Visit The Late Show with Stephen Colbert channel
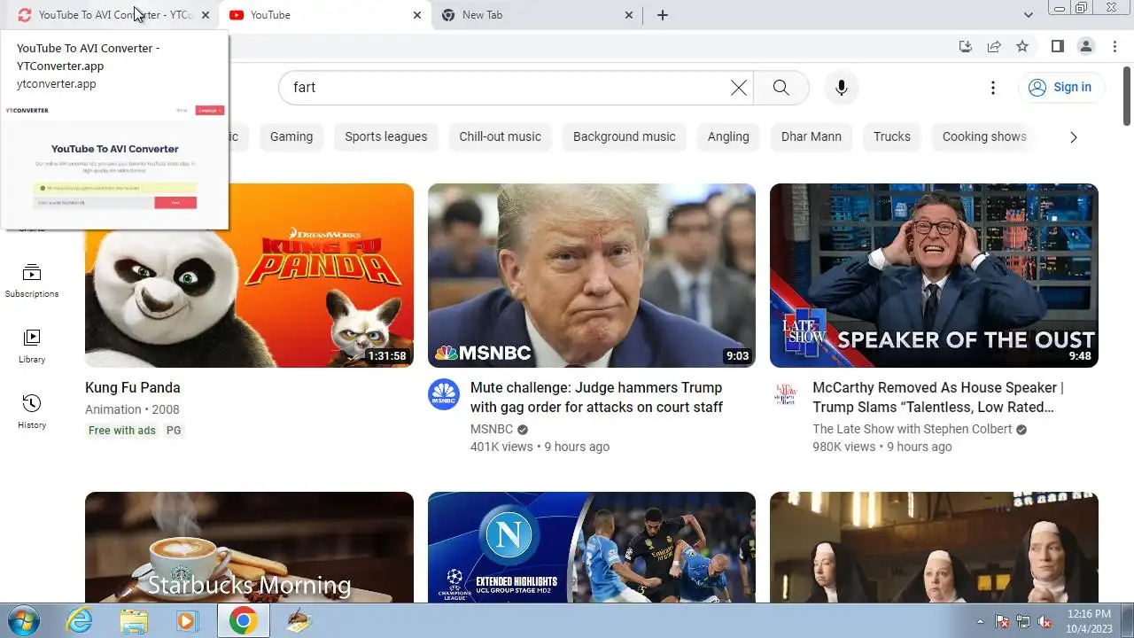The width and height of the screenshot is (1134, 638). coord(913,429)
